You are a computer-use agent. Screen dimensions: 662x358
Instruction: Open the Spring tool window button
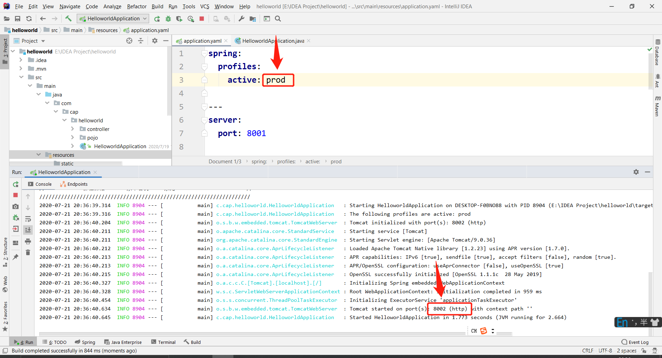pos(85,342)
